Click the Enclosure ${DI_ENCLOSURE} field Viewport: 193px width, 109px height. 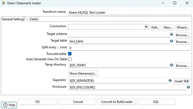coord(127,87)
